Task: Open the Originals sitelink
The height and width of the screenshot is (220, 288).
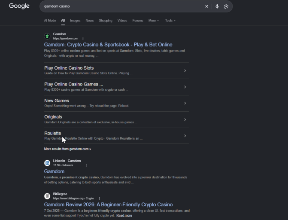Action: point(53,117)
